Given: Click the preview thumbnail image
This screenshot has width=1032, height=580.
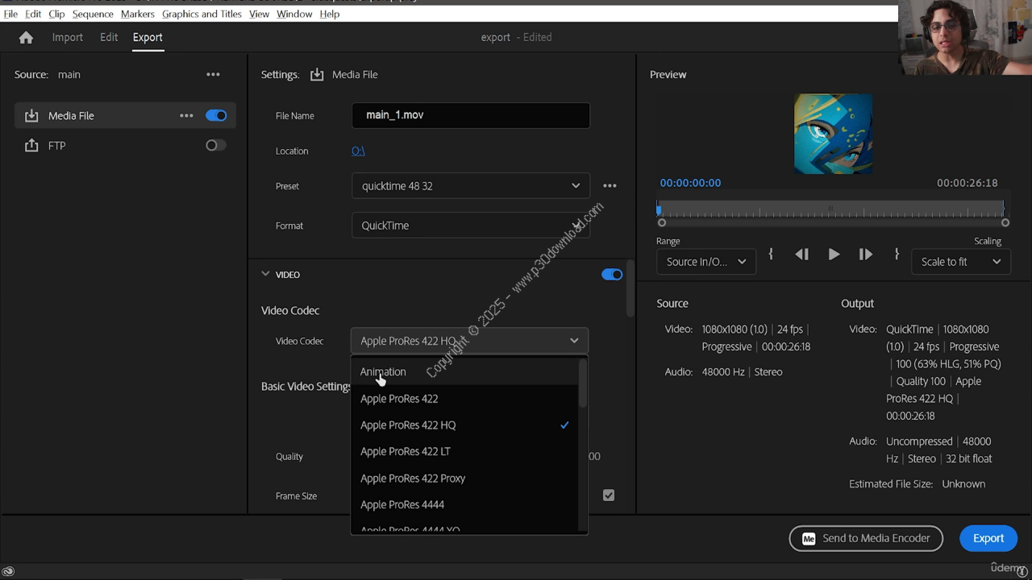Looking at the screenshot, I should [833, 134].
